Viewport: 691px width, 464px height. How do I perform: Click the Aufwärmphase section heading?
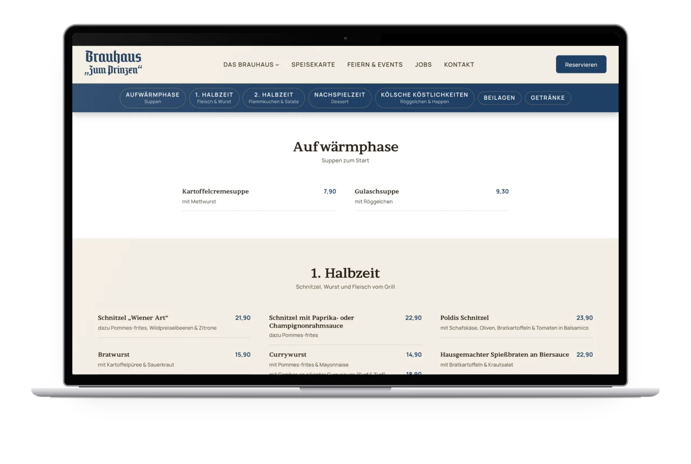click(x=345, y=147)
